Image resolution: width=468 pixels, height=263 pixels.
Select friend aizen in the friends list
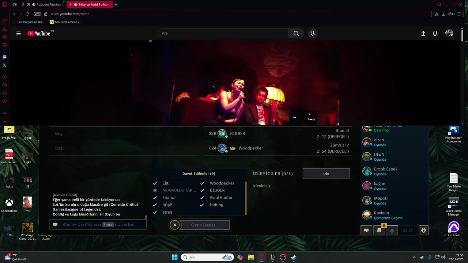(394, 142)
